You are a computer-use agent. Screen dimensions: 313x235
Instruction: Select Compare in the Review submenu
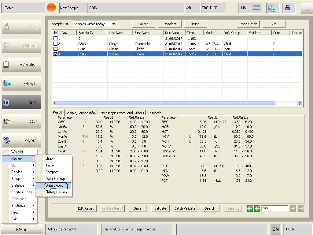pos(54,172)
